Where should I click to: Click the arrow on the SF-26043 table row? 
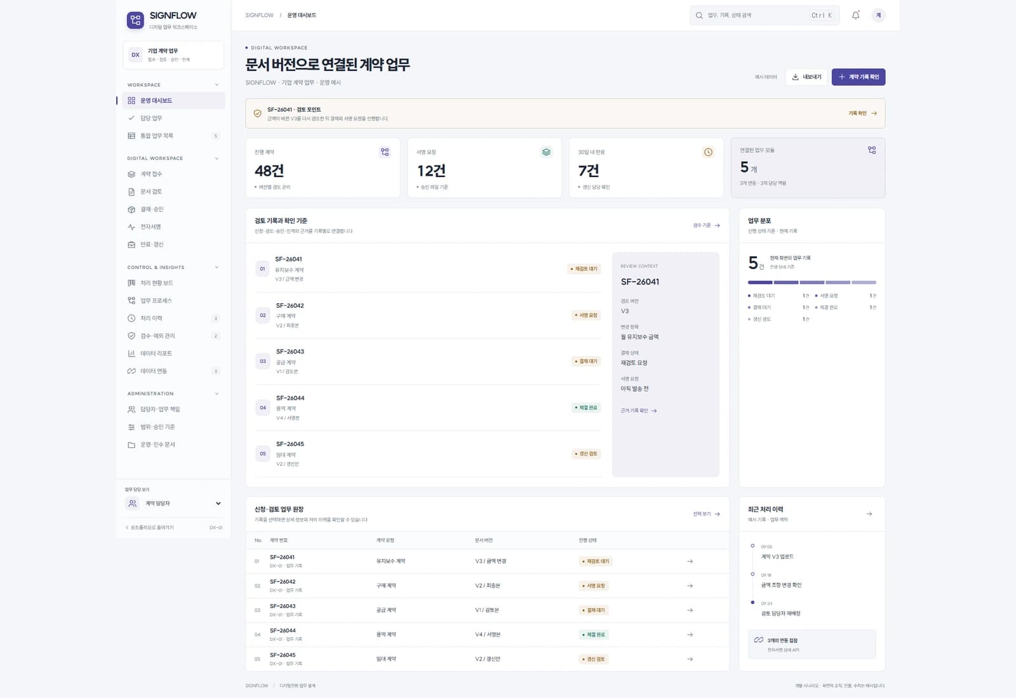[x=690, y=610]
